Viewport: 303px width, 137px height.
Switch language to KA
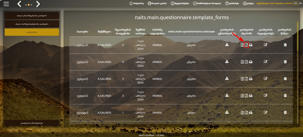[x=295, y=3]
